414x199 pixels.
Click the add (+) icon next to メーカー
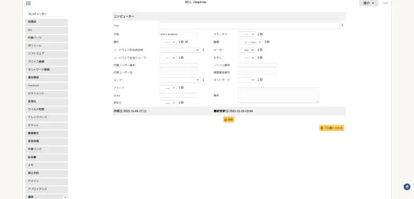pyautogui.click(x=261, y=49)
